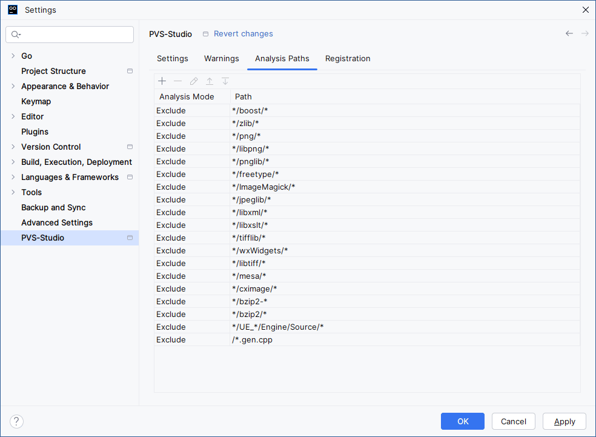Expand the Go section

[x=13, y=56]
